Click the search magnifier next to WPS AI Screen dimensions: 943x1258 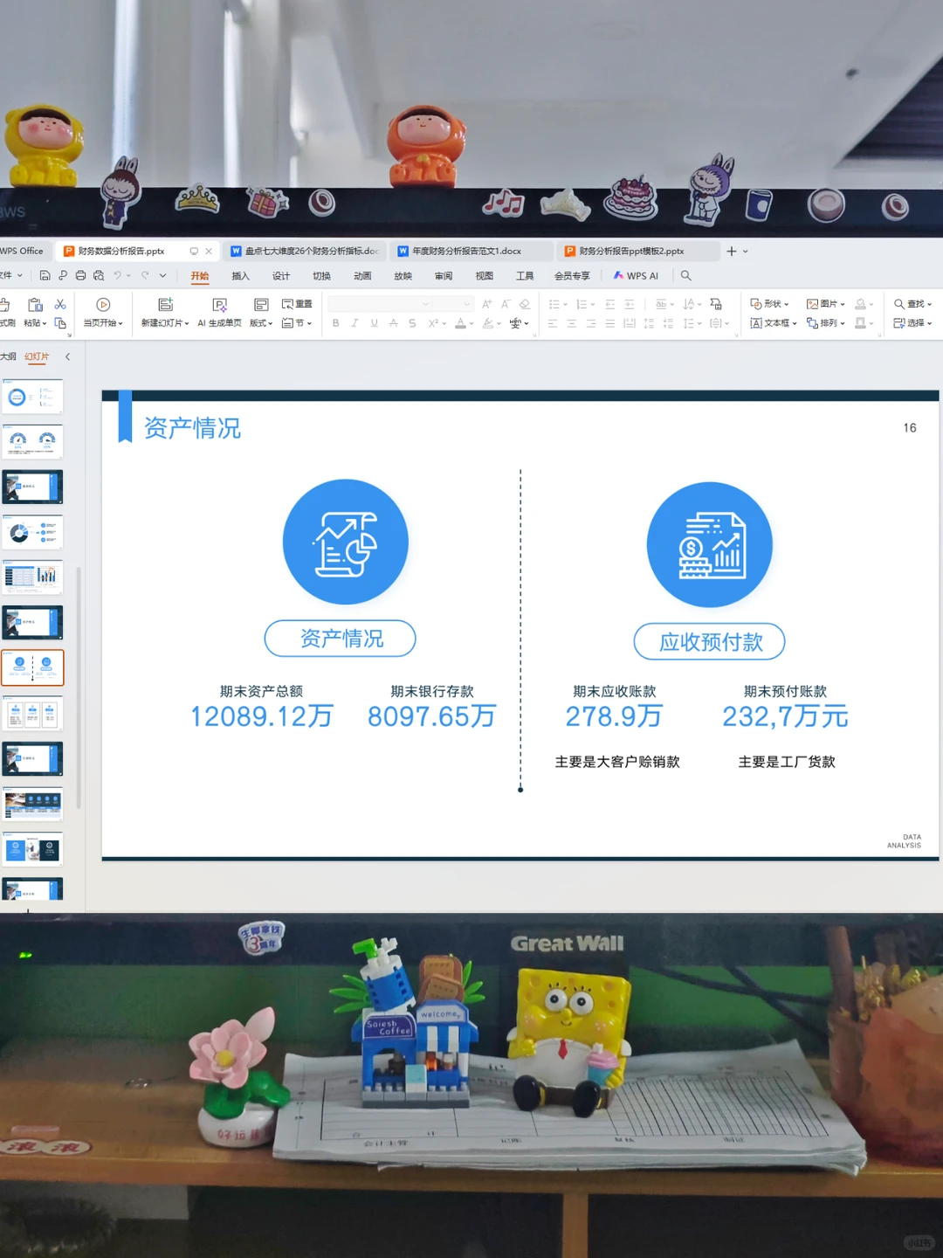(x=686, y=275)
